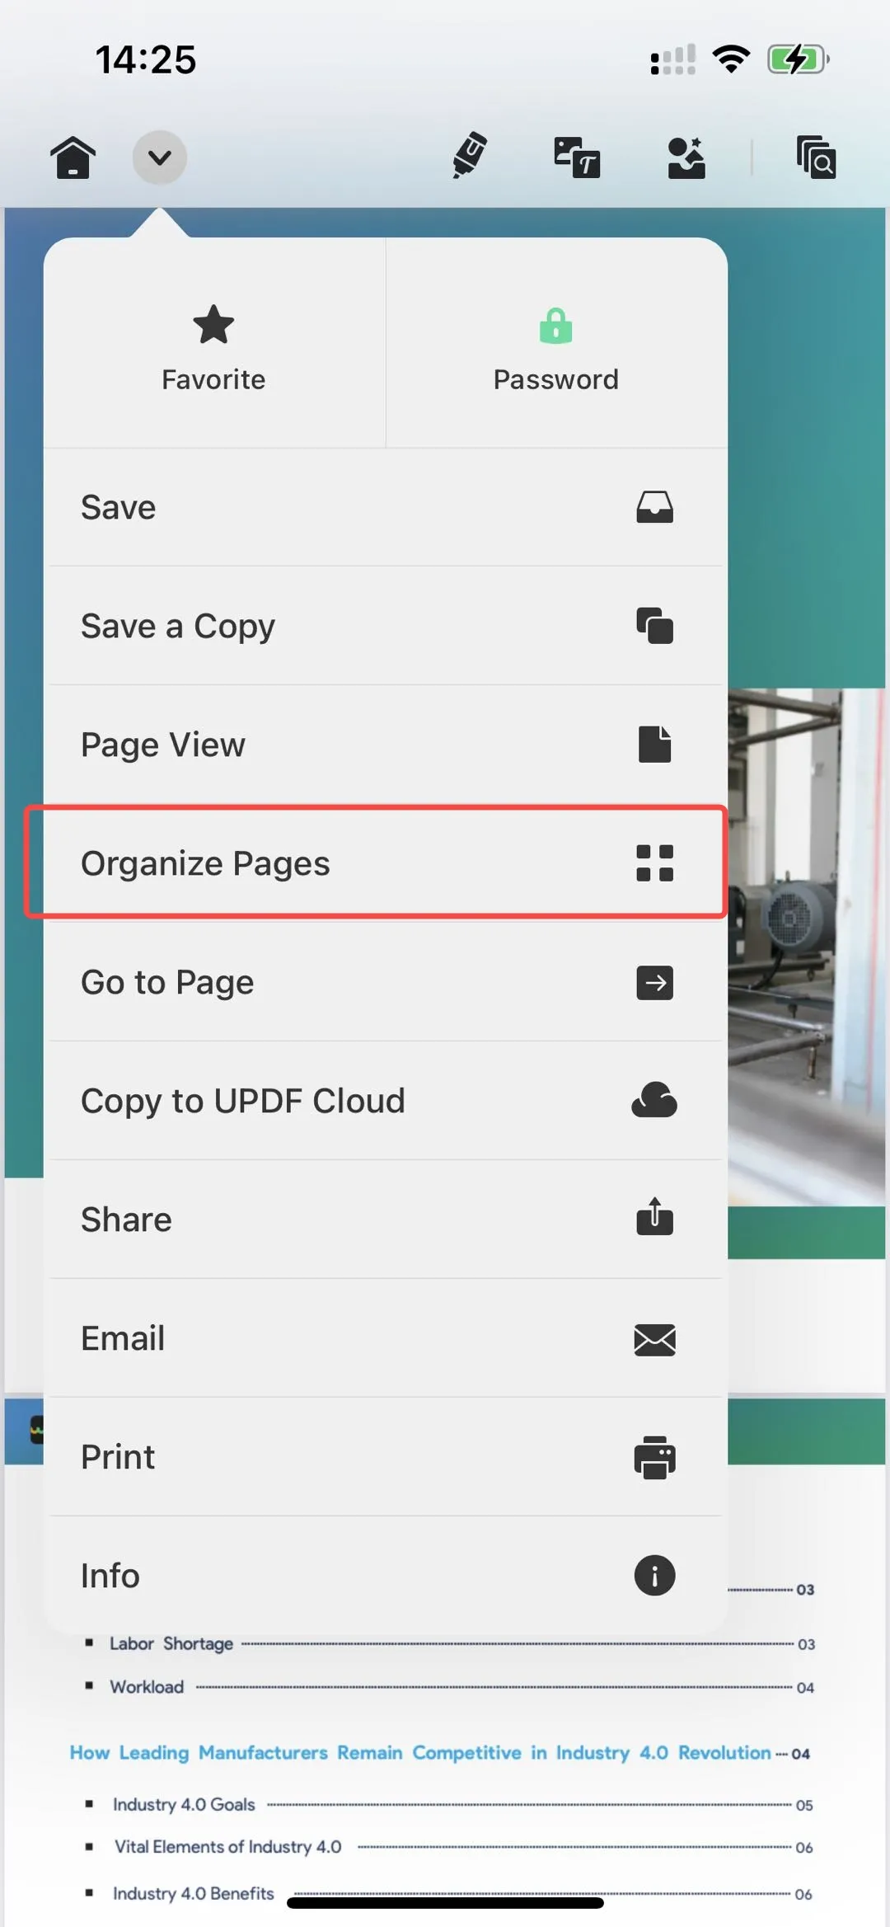The height and width of the screenshot is (1927, 890).
Task: Select the highlighter annotation tool
Action: coord(470,155)
